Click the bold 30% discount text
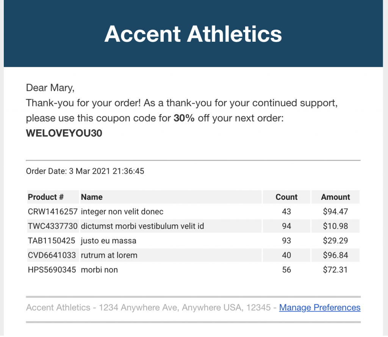Image resolution: width=388 pixels, height=337 pixels. click(184, 118)
